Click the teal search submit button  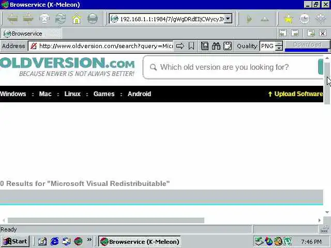click(x=321, y=67)
